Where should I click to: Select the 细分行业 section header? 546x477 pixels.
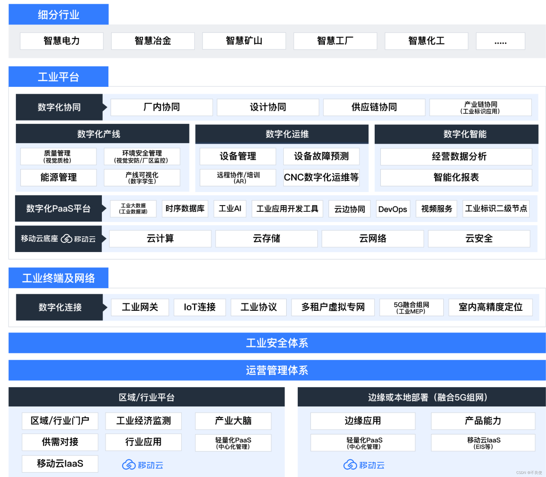click(59, 14)
